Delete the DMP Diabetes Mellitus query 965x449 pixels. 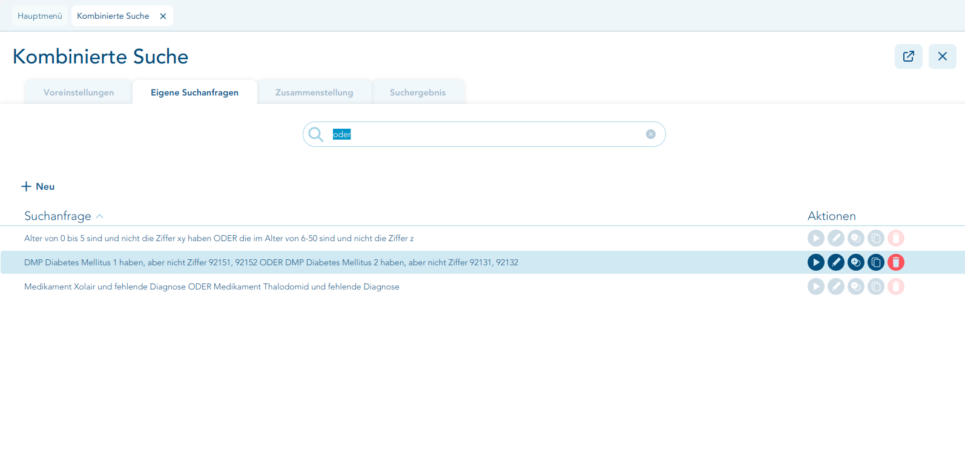[896, 262]
